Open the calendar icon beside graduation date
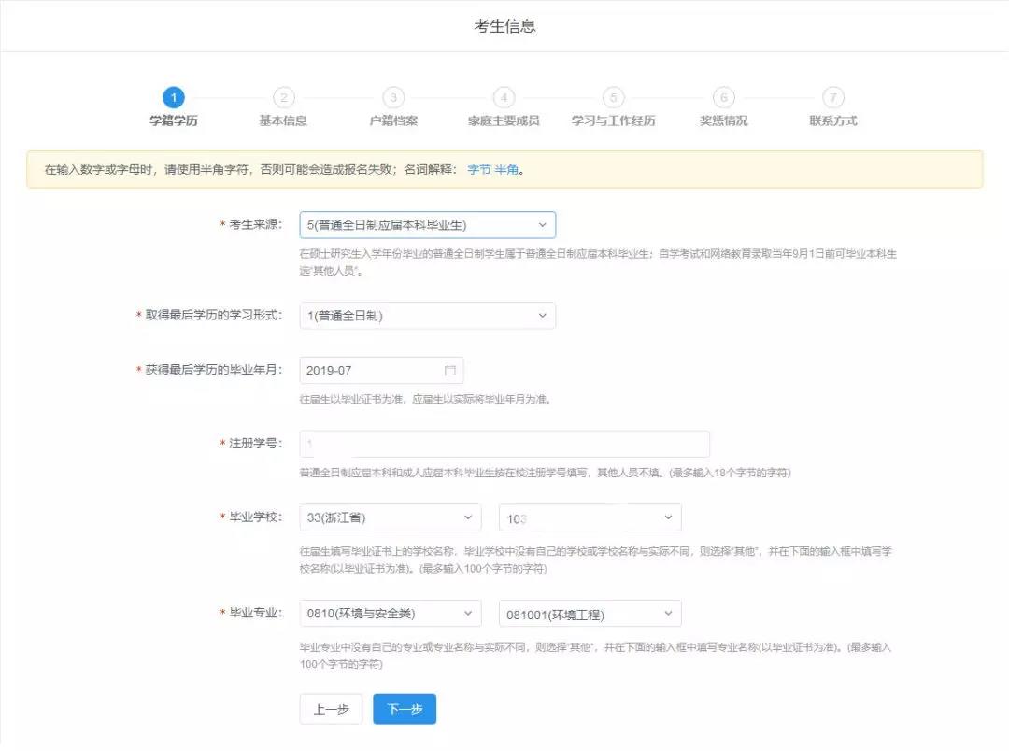The image size is (1009, 751). pos(449,370)
